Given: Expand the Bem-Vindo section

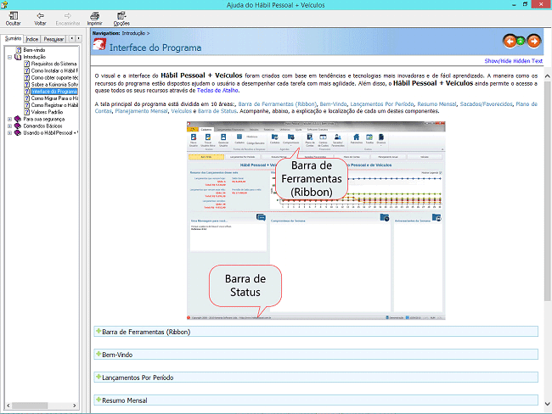Looking at the screenshot, I should pyautogui.click(x=316, y=355).
